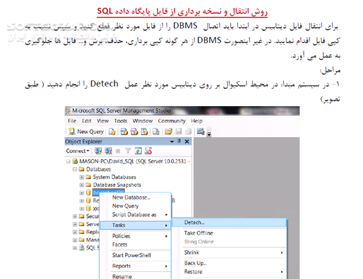
Task: Expand the 'Repli' folder node
Action: tap(75, 232)
